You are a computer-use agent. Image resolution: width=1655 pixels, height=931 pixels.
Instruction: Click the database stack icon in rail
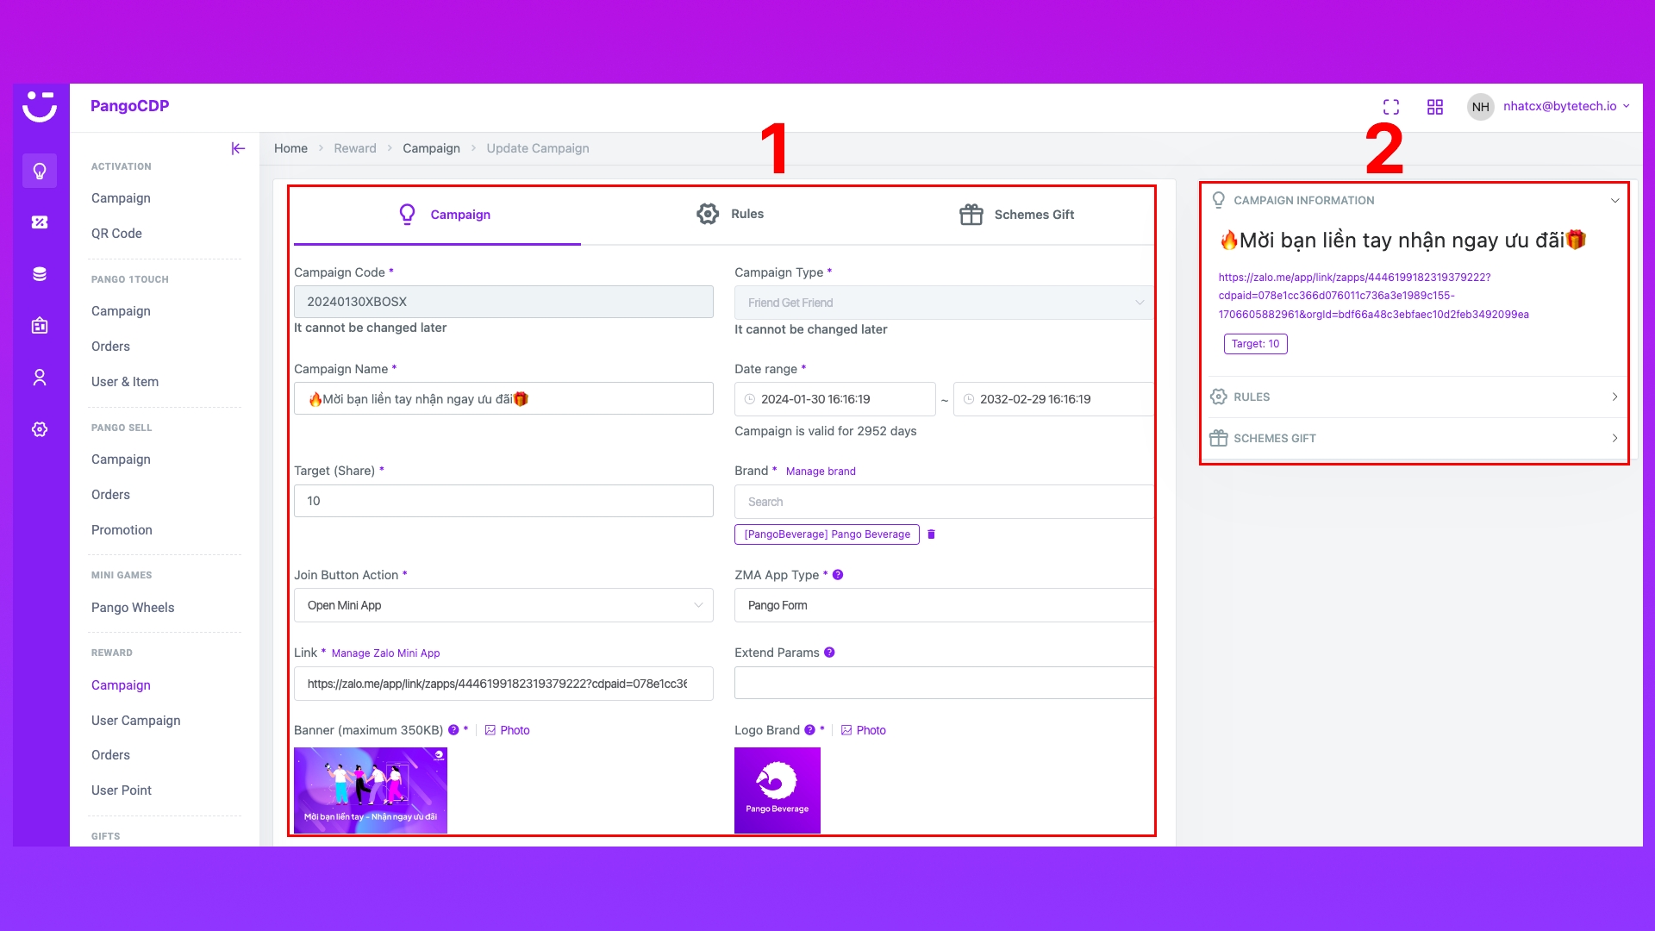tap(40, 274)
